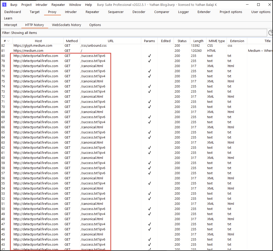Click the Params checkmark in row 43
This screenshot has height=251, width=273.
[149, 245]
